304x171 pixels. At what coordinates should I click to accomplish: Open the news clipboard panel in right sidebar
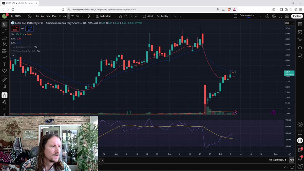point(300,40)
